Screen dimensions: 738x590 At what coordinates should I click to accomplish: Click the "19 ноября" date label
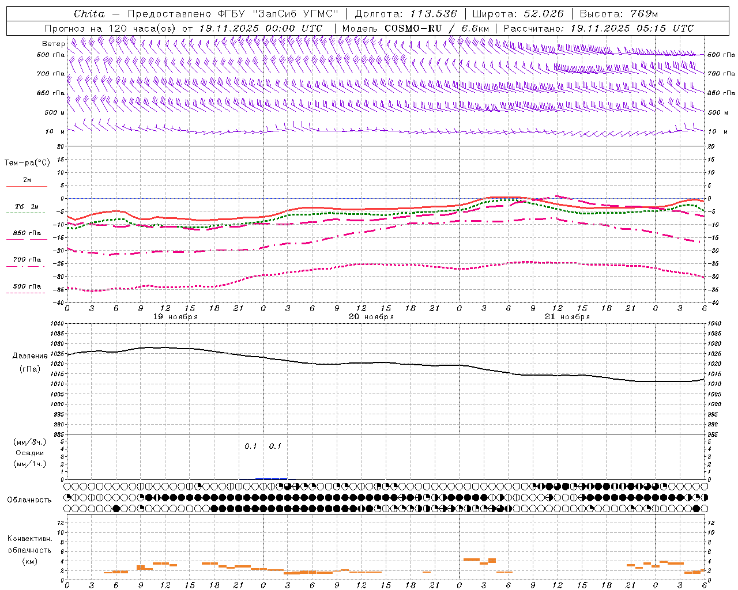175,316
